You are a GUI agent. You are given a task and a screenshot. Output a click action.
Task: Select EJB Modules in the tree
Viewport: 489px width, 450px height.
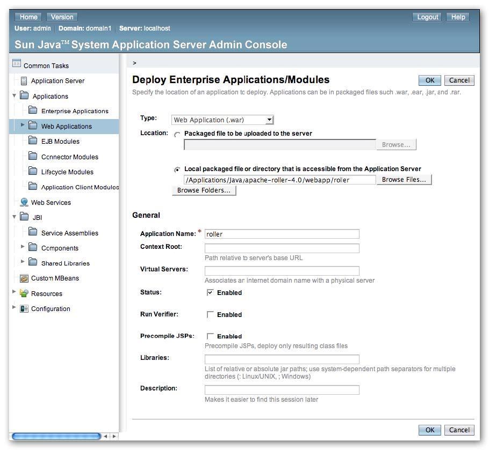click(x=61, y=141)
